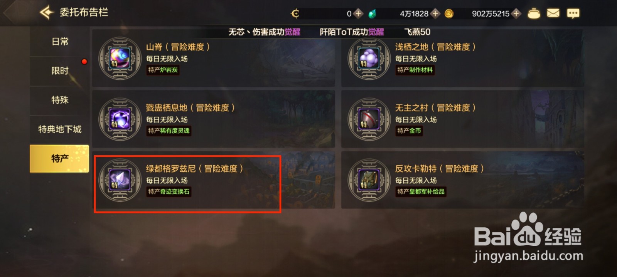Select the 无主之村 dungeon icon

[369, 119]
